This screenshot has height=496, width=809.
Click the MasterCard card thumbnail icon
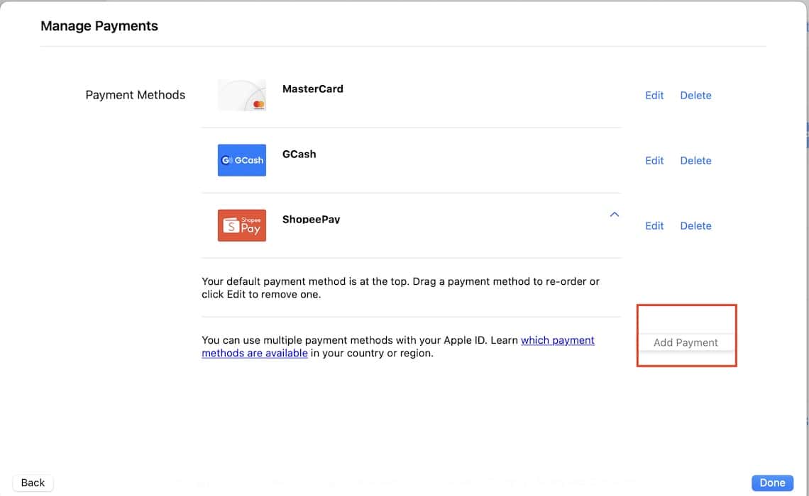tap(242, 95)
